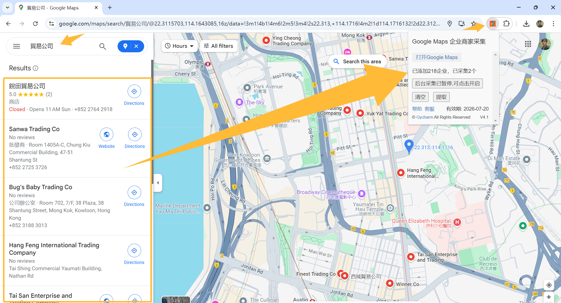View site information icon

pos(51,24)
